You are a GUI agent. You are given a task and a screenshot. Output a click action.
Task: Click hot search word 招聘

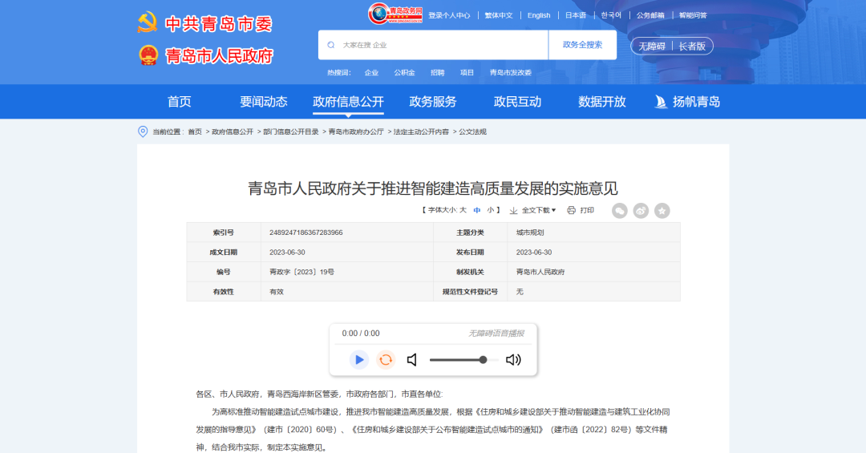coord(438,72)
